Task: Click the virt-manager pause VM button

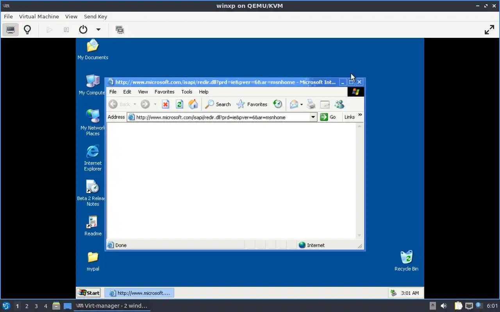Action: pyautogui.click(x=66, y=30)
